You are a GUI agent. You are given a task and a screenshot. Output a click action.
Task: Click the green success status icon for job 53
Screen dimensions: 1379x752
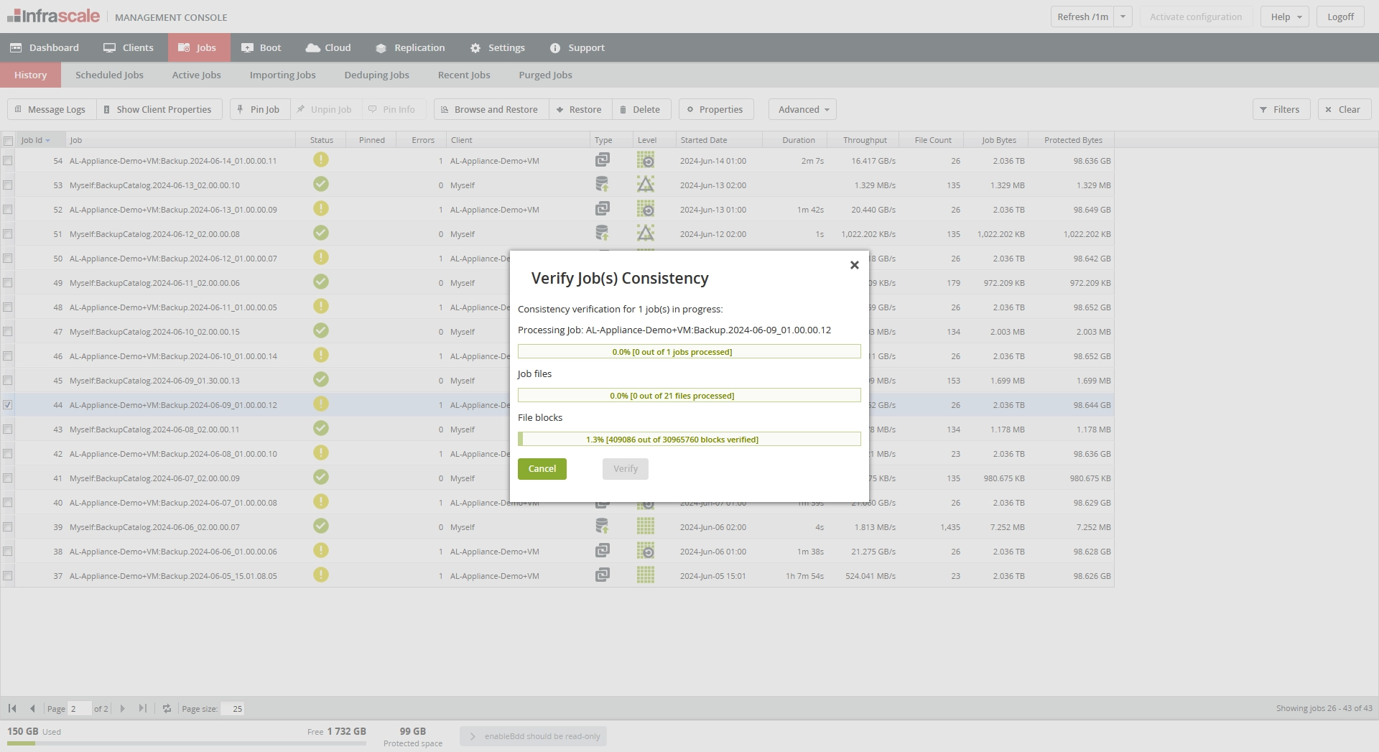(321, 185)
